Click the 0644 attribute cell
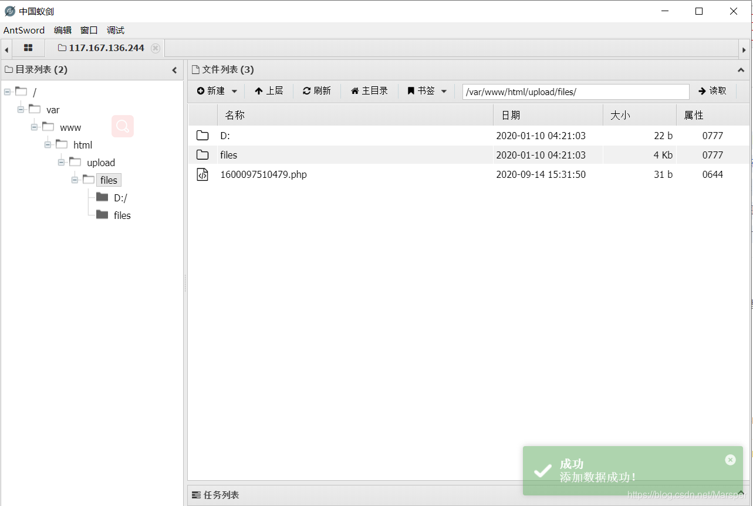This screenshot has width=753, height=506. coord(713,174)
